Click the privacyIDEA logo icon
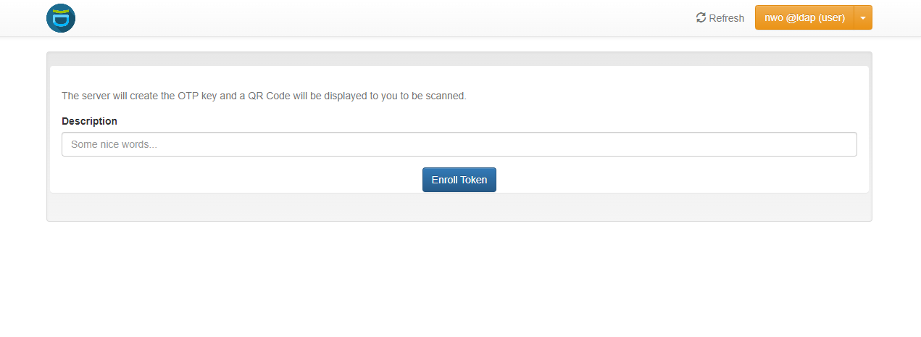 pos(61,18)
